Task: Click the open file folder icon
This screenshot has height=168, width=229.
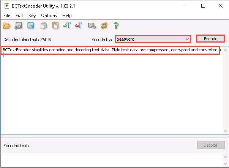Action: click(x=6, y=26)
